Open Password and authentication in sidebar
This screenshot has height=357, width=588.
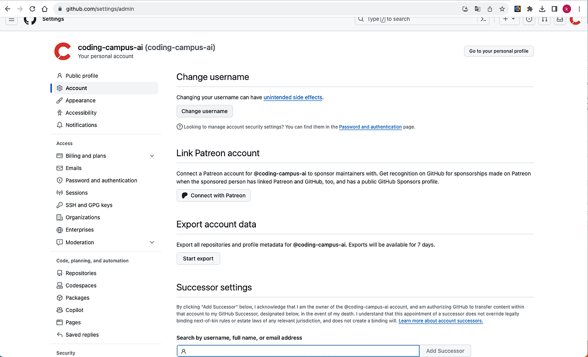(101, 181)
